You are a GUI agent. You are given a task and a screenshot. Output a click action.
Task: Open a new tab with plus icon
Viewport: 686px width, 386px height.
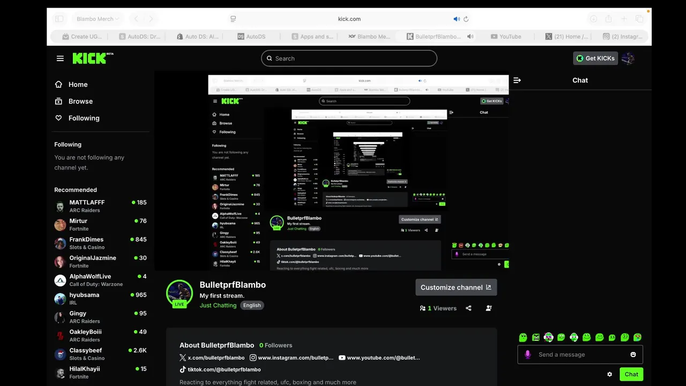pos(624,19)
